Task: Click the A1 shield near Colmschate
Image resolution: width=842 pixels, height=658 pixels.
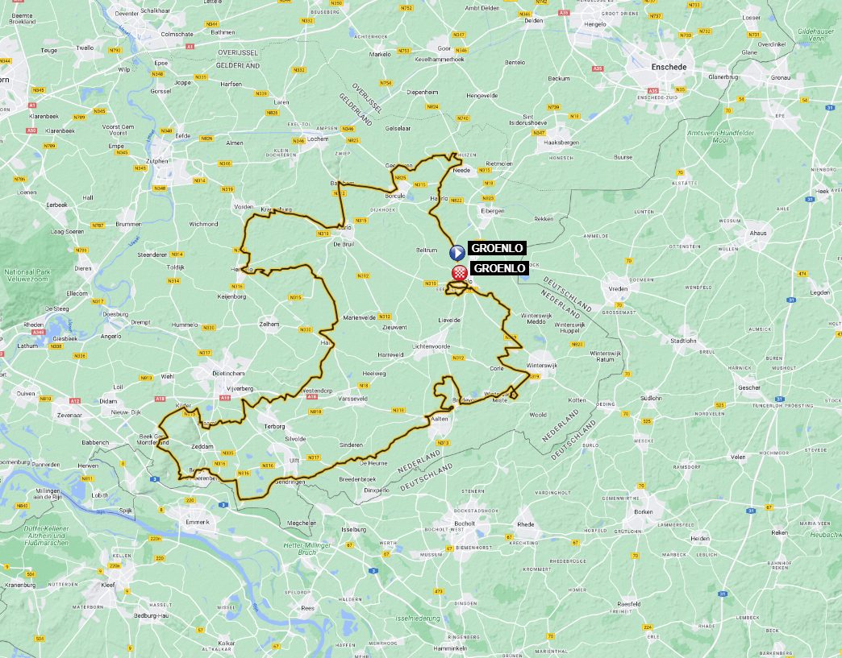Action: coord(190,47)
